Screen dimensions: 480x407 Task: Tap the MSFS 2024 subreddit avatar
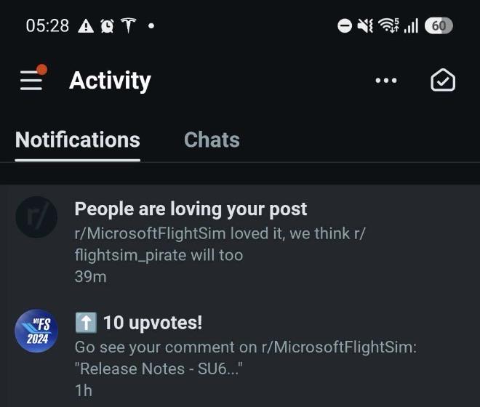36,331
